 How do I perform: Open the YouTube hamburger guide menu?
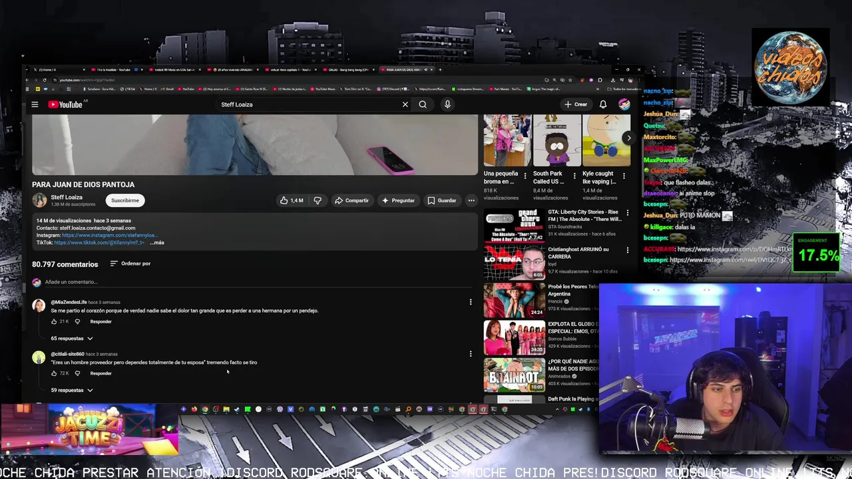(35, 104)
